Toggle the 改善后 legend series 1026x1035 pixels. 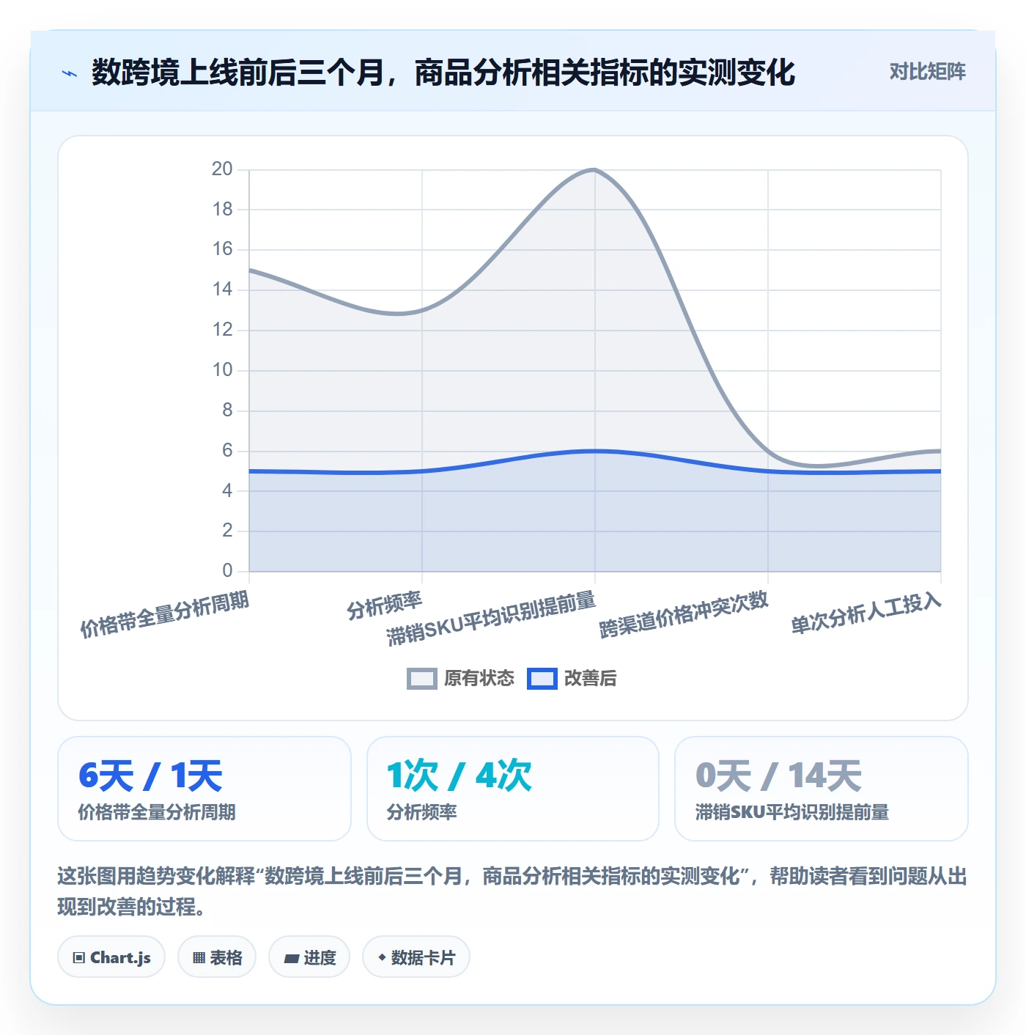(572, 679)
